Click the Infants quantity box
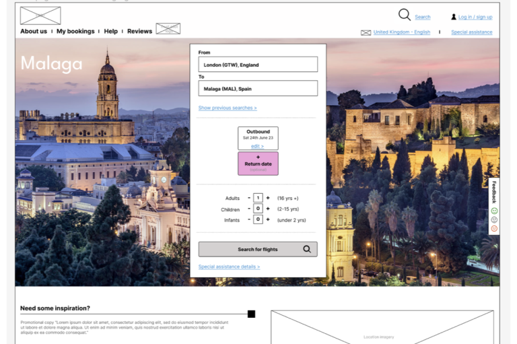Image resolution: width=517 pixels, height=344 pixels. coord(258,219)
